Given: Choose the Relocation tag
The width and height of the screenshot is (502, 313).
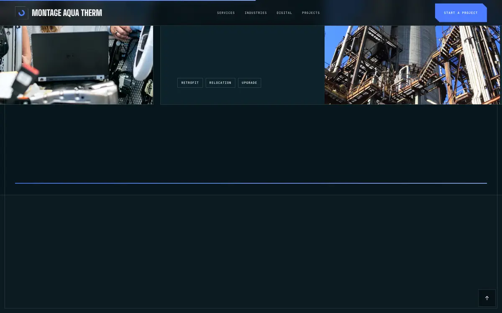Looking at the screenshot, I should [x=220, y=83].
